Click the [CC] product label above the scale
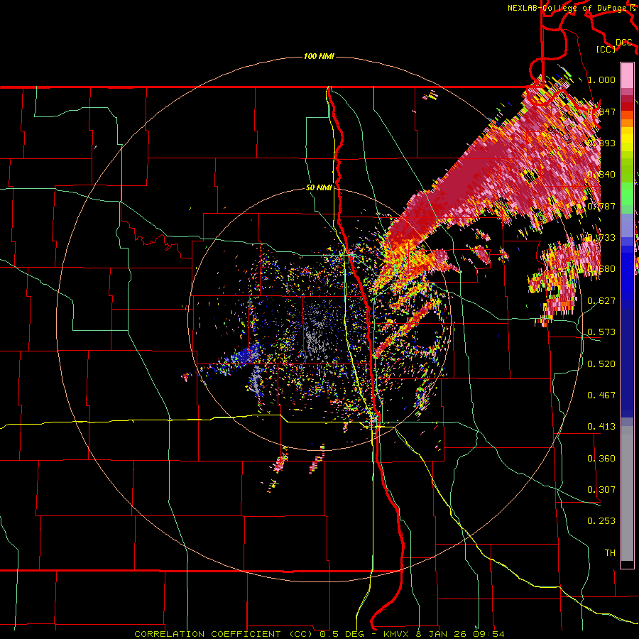Image resolution: width=639 pixels, height=639 pixels. pos(606,49)
